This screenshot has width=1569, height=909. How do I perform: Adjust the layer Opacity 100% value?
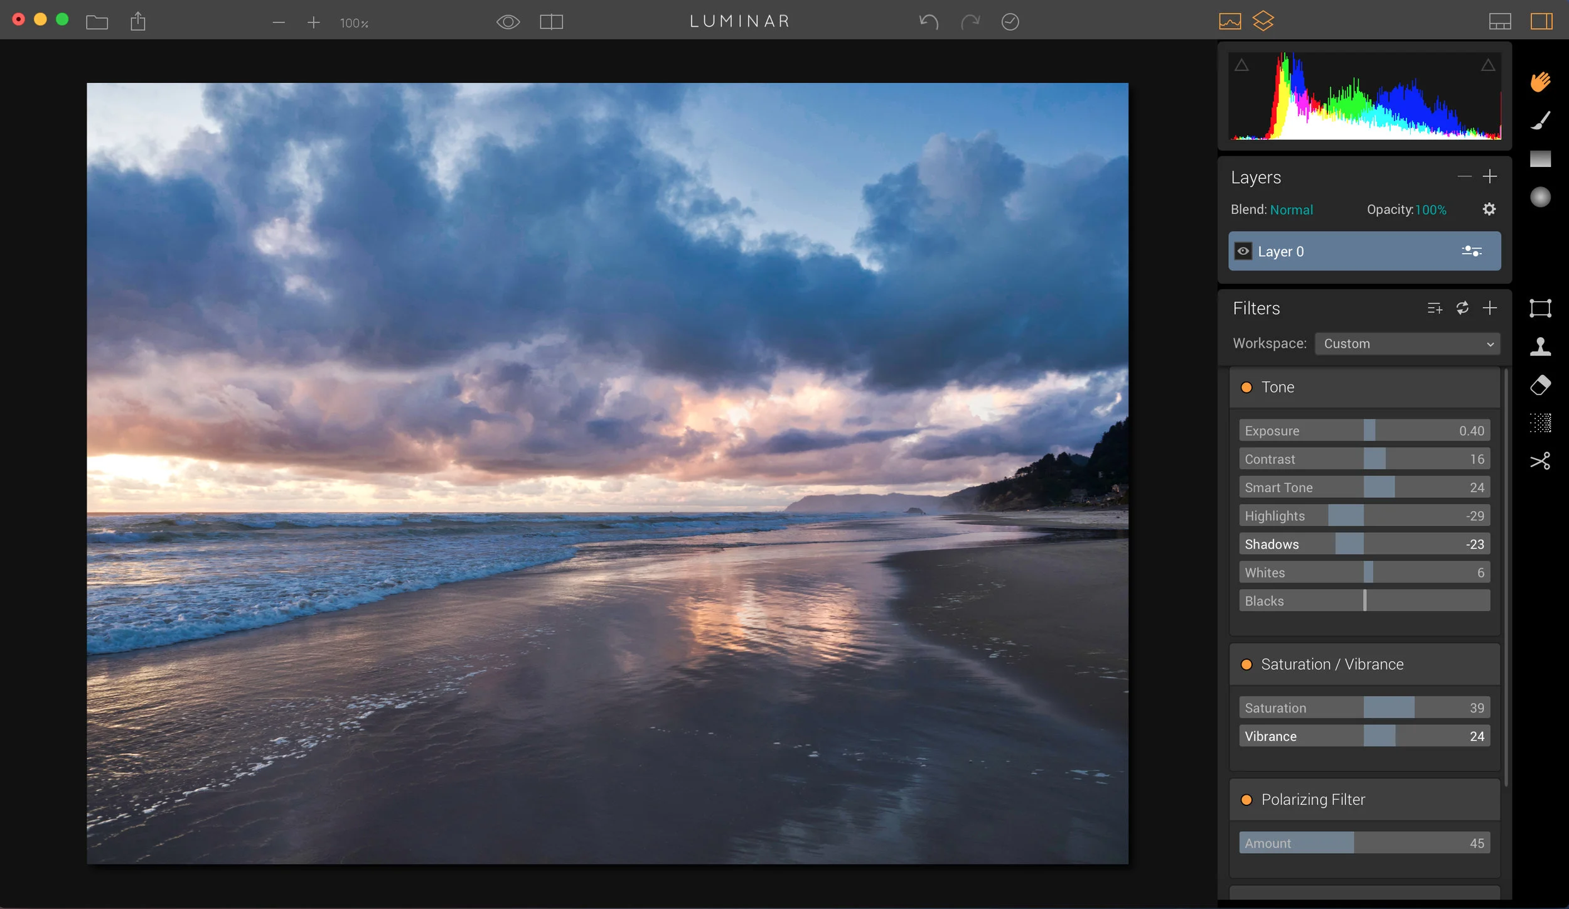coord(1430,210)
